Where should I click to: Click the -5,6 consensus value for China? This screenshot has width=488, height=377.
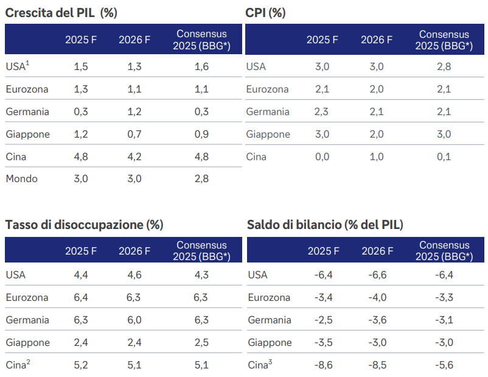pos(444,365)
